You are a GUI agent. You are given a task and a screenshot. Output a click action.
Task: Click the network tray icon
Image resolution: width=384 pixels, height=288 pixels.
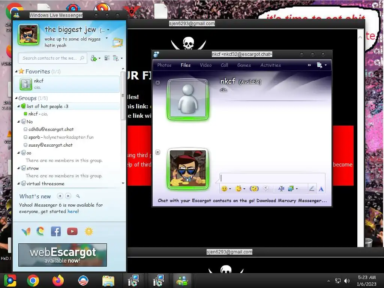point(338,281)
